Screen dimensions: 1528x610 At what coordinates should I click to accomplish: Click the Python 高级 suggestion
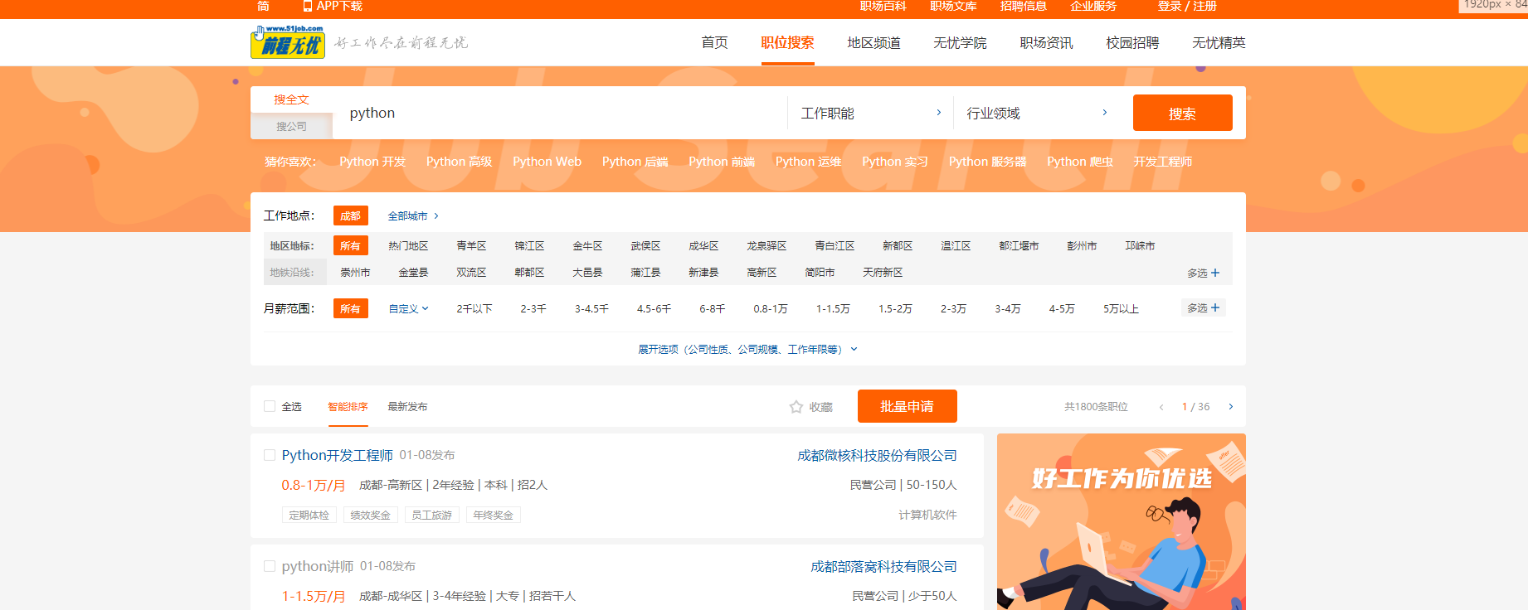click(460, 162)
